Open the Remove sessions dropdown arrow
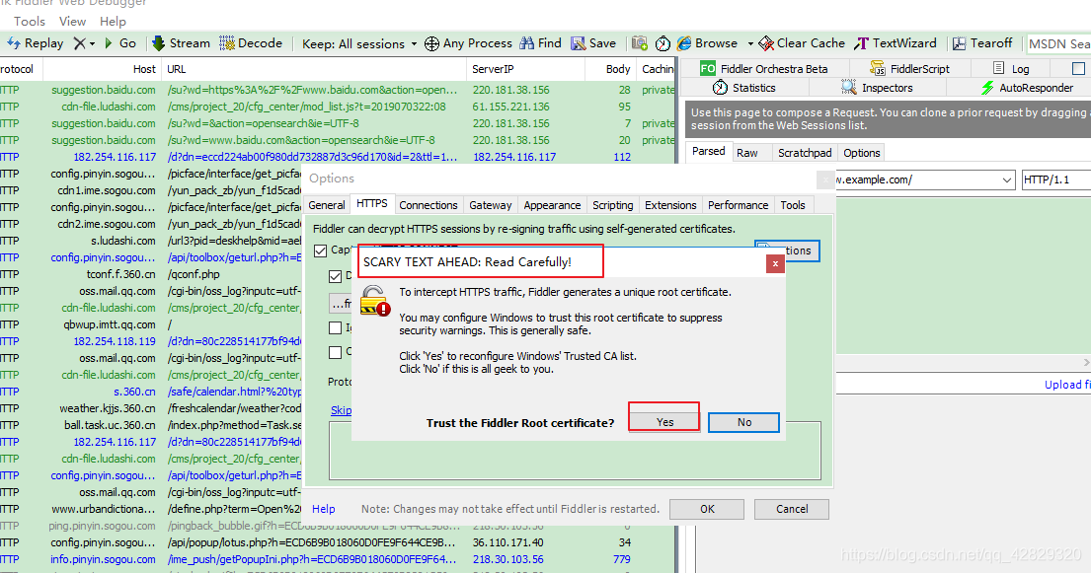Image resolution: width=1091 pixels, height=573 pixels. coord(92,43)
